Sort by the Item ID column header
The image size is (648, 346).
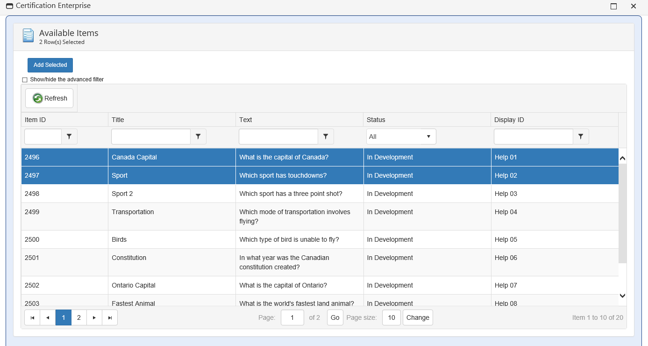[36, 120]
